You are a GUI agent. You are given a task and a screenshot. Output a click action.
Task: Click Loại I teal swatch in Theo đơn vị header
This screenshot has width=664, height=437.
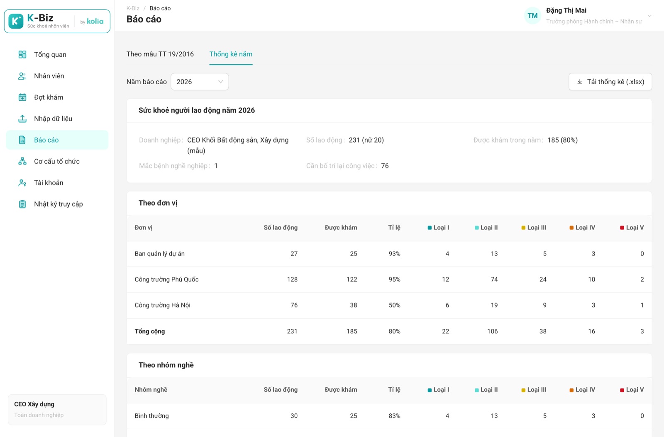click(430, 228)
